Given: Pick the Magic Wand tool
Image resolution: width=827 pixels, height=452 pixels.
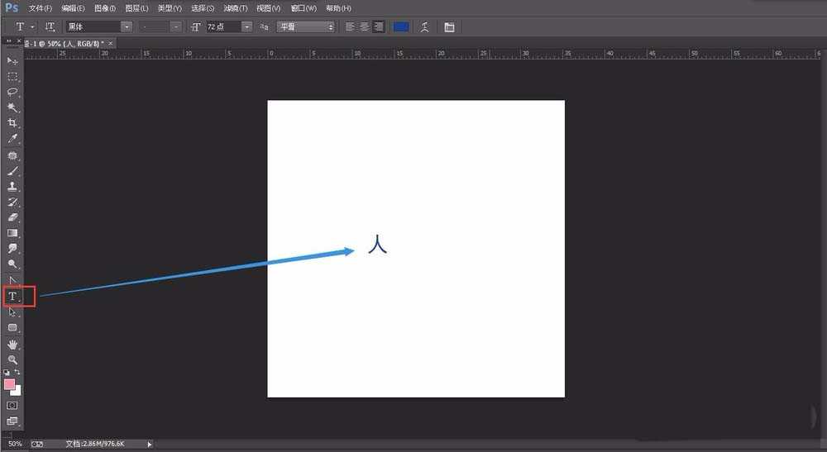Looking at the screenshot, I should (x=12, y=107).
